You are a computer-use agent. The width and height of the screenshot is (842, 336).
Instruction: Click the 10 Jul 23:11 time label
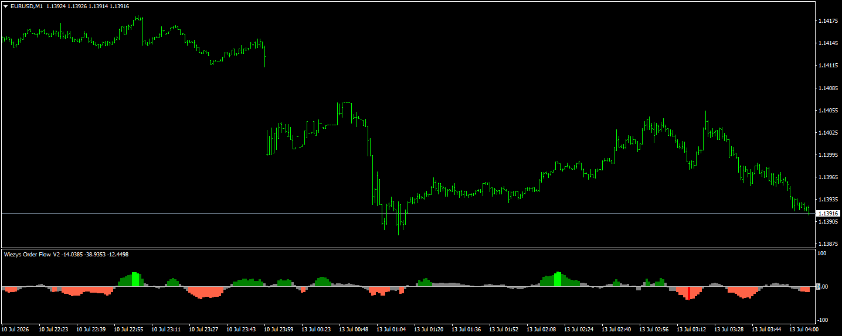166,330
